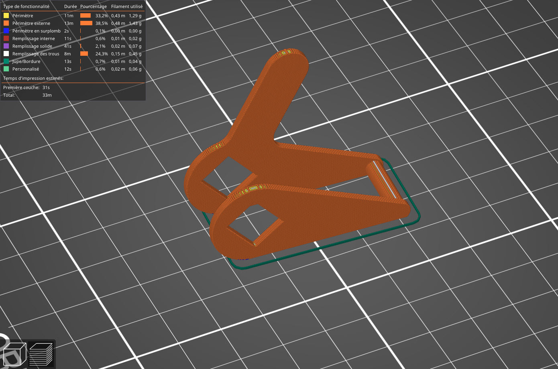Toggle Périmètre en surplomb visibility
Image resolution: width=558 pixels, height=369 pixels.
point(37,31)
